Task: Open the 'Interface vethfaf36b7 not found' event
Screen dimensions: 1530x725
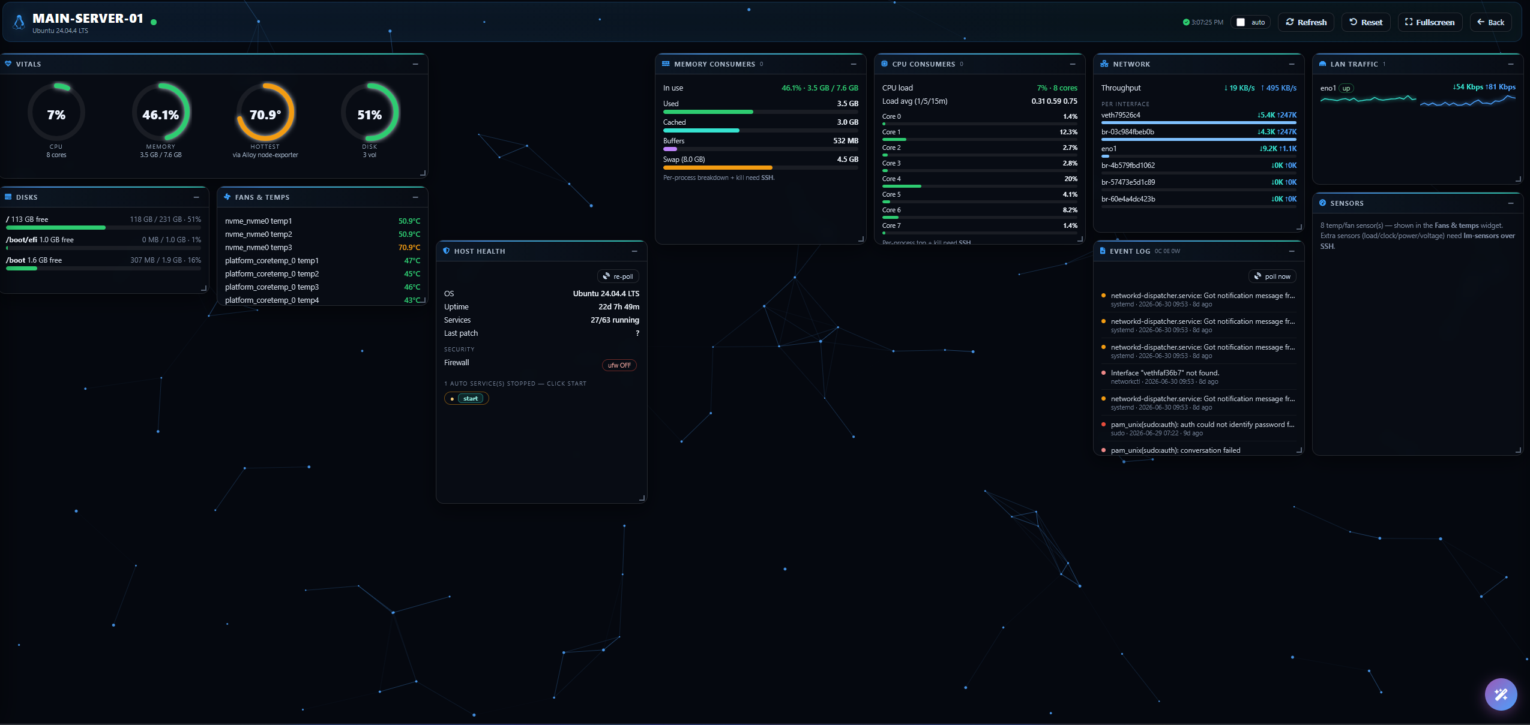Action: (1199, 377)
